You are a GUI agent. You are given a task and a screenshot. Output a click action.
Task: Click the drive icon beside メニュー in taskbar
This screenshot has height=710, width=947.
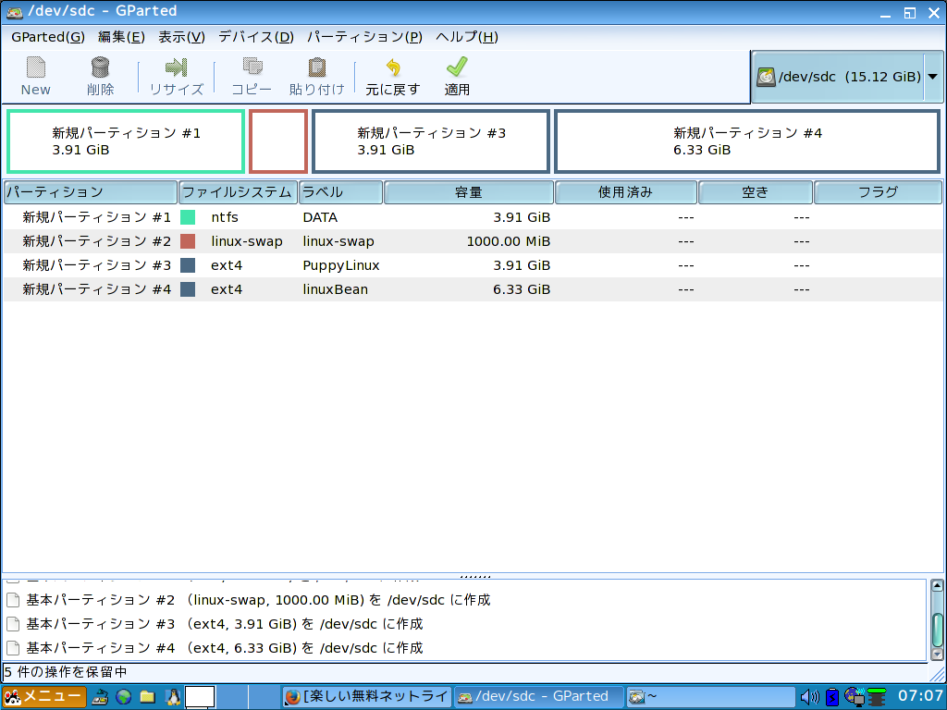pyautogui.click(x=100, y=697)
